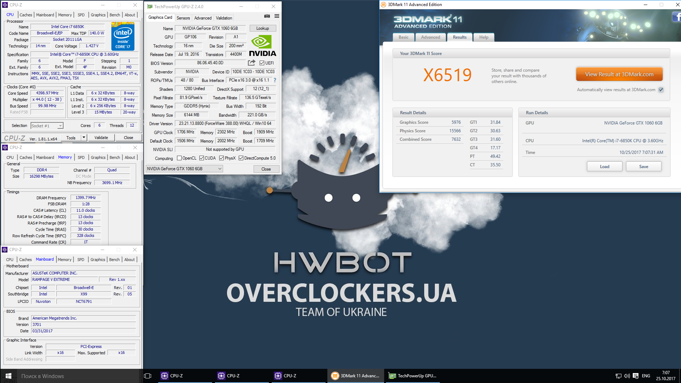Viewport: 681px width, 383px height.
Task: Click the BIOS share/export arrow icon in GPU-Z
Action: (251, 63)
